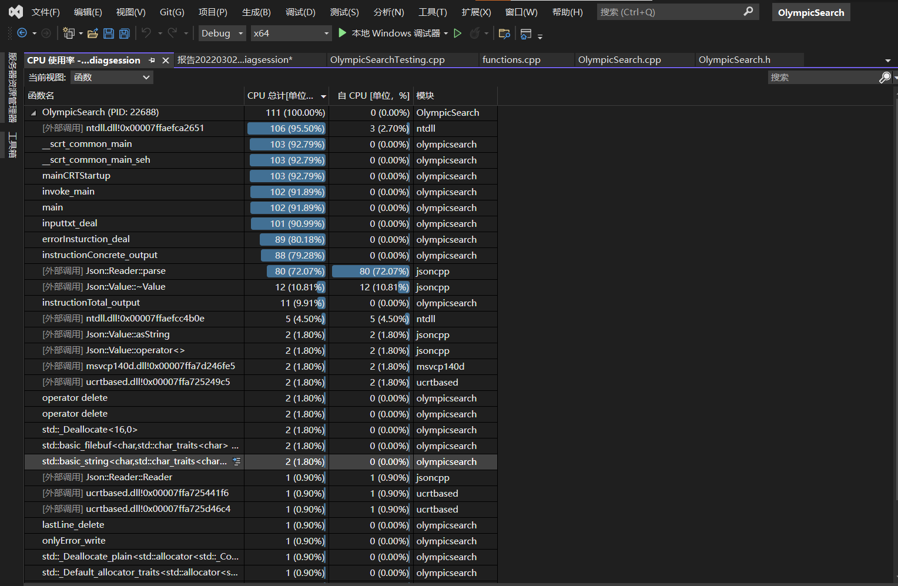The width and height of the screenshot is (898, 586).
Task: Start without debugging with the outlined play icon
Action: [x=458, y=33]
